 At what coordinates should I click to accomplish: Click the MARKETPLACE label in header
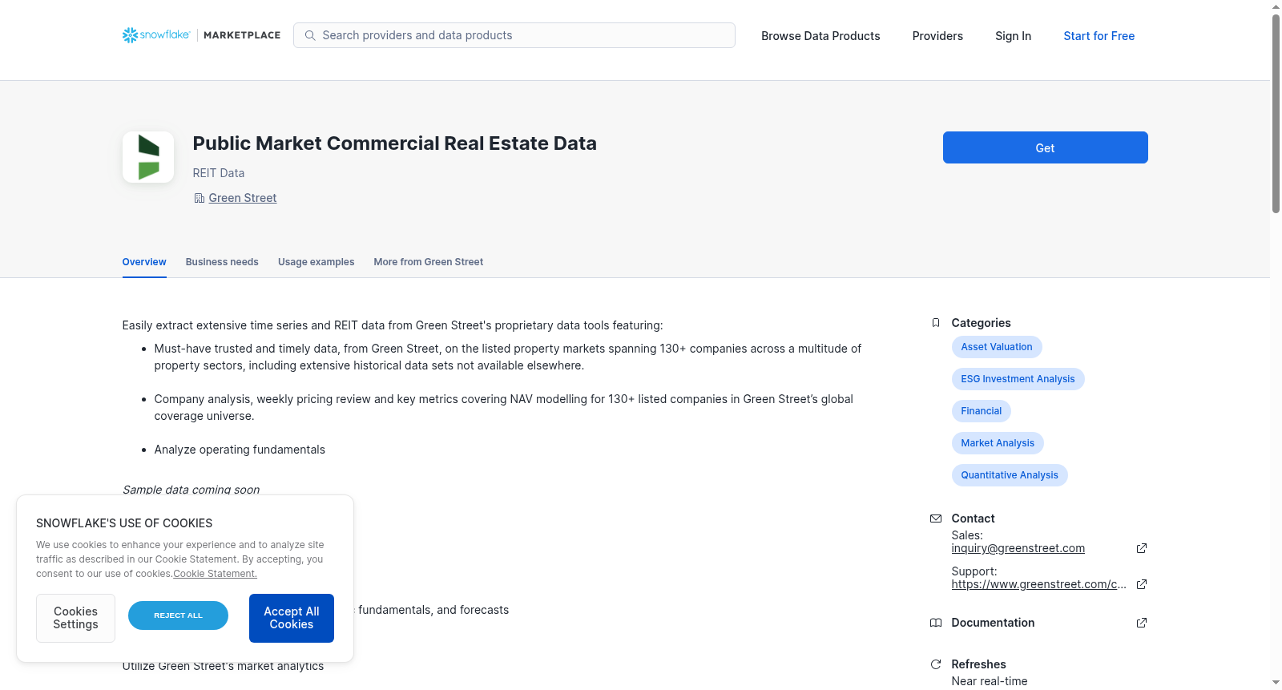click(242, 35)
